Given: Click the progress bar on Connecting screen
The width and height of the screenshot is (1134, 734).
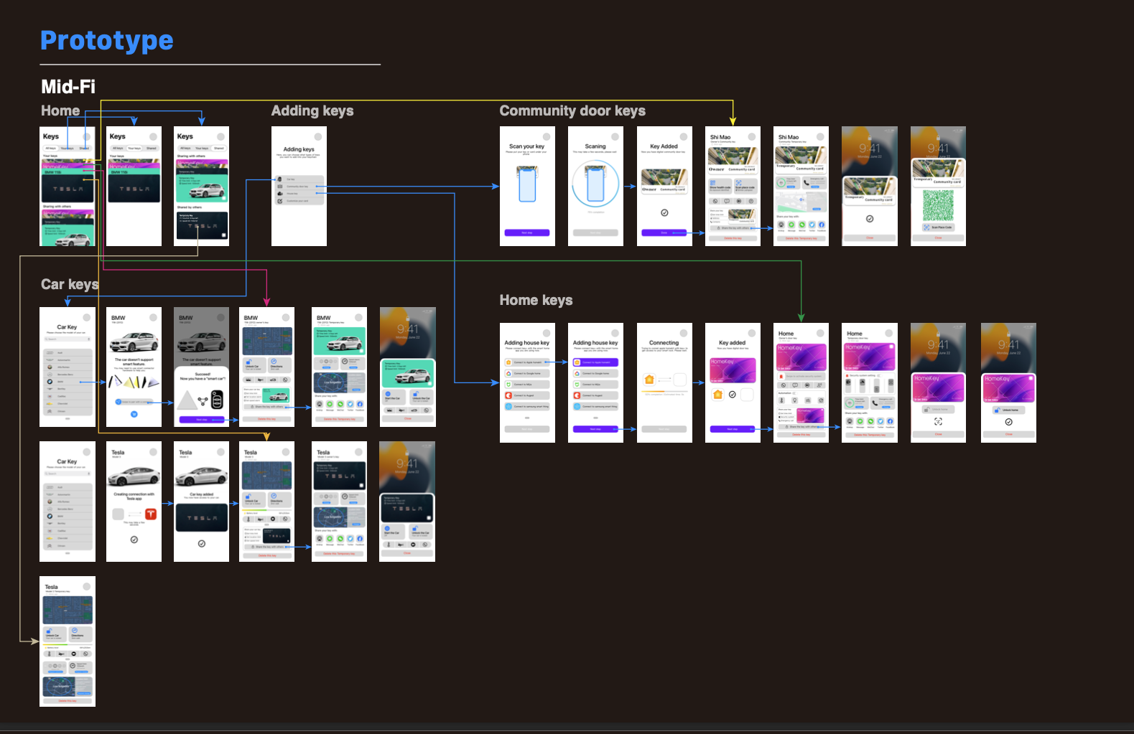Looking at the screenshot, I should 664,392.
